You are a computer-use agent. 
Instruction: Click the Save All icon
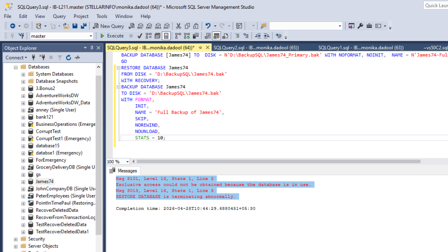click(x=84, y=26)
